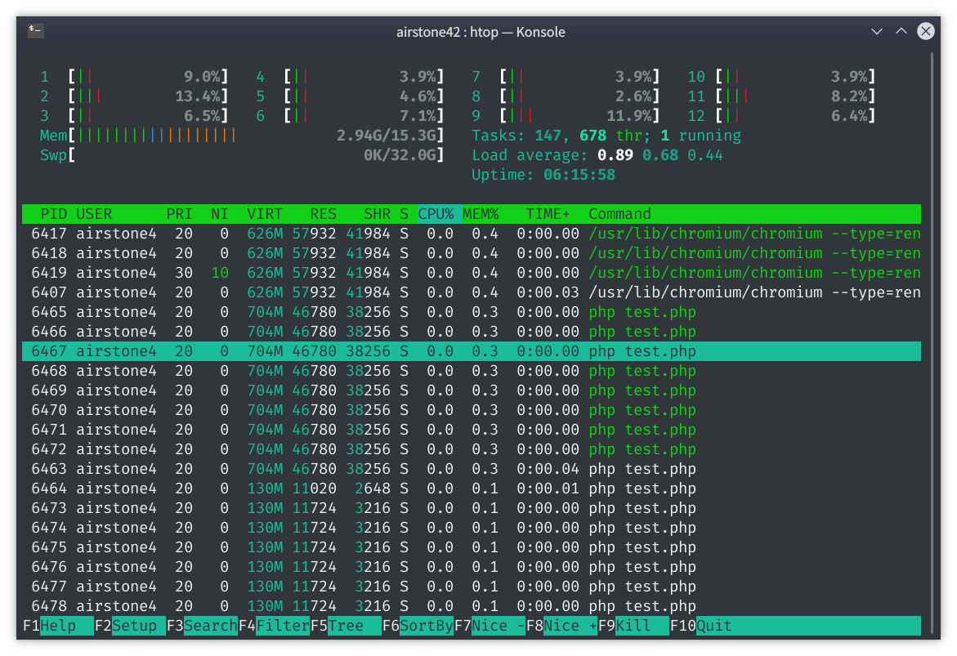Image resolution: width=957 pixels, height=656 pixels.
Task: Open the F4 Filter option
Action: pyautogui.click(x=273, y=626)
